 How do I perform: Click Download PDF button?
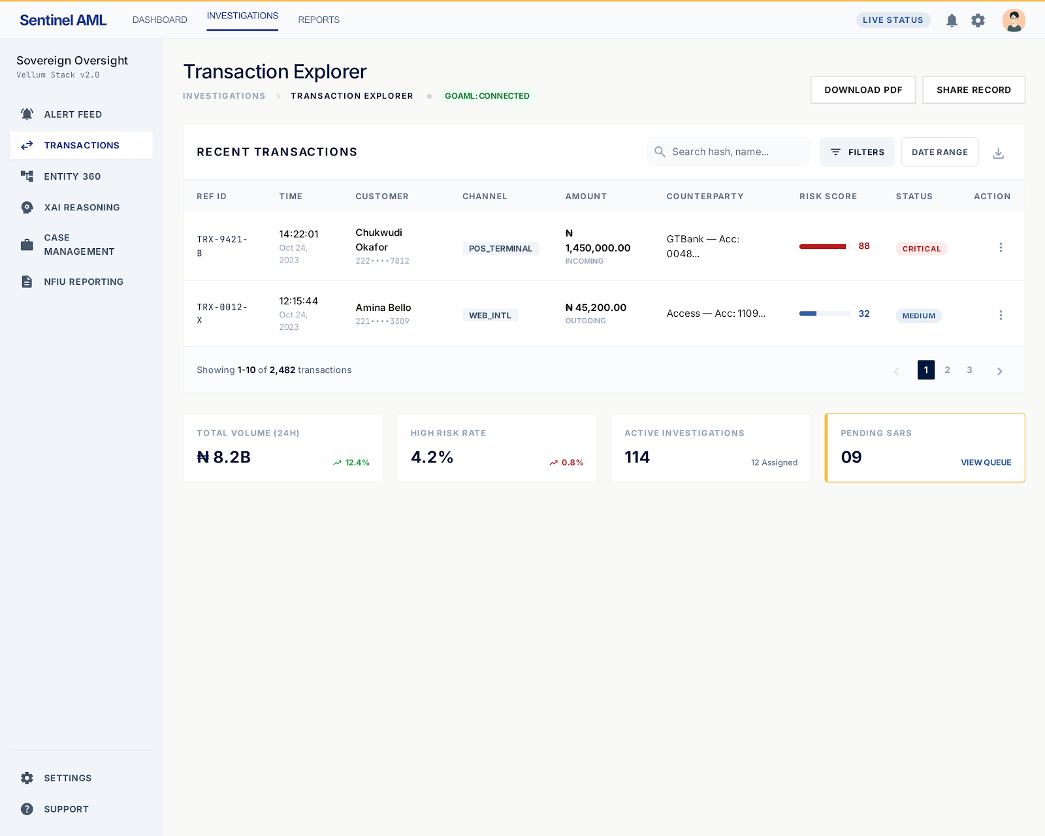coord(863,90)
